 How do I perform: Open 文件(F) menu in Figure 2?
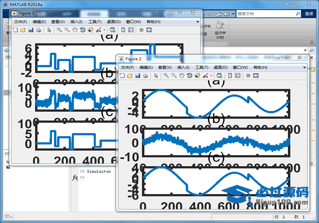click(127, 67)
